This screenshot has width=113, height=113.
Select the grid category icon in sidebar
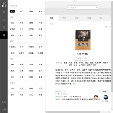[x=4, y=35]
